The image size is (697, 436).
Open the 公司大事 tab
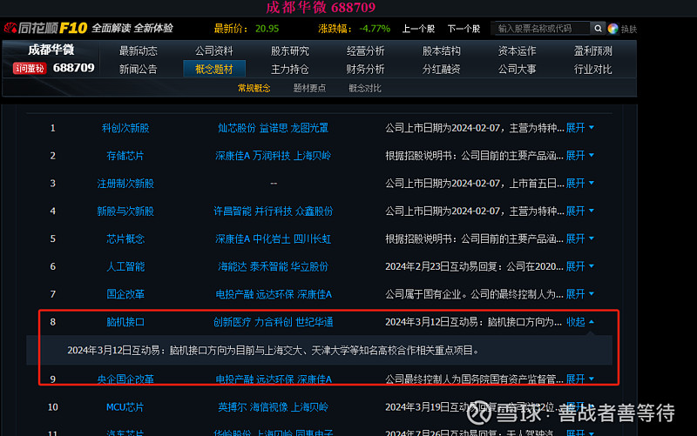517,70
